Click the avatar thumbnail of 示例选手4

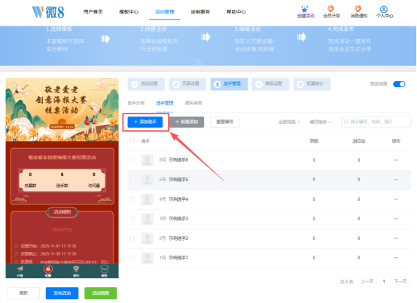point(148,199)
